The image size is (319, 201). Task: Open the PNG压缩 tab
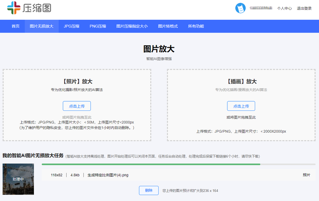98,26
